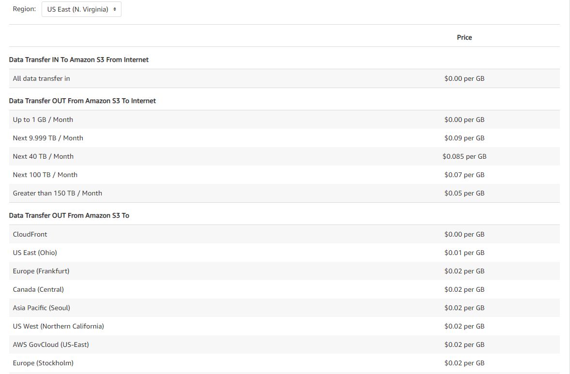Screen dimensions: 570x374
Task: Click the price in the Europe (Frankfurt) row
Action: (464, 271)
